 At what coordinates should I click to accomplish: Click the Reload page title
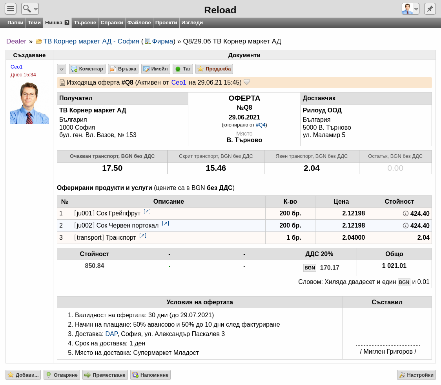click(x=220, y=10)
